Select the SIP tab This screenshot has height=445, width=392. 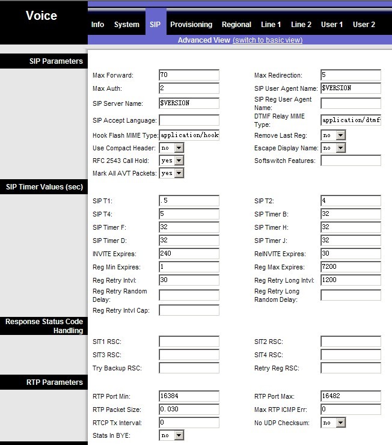pyautogui.click(x=155, y=25)
